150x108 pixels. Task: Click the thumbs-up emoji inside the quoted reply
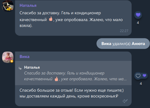click(56, 79)
